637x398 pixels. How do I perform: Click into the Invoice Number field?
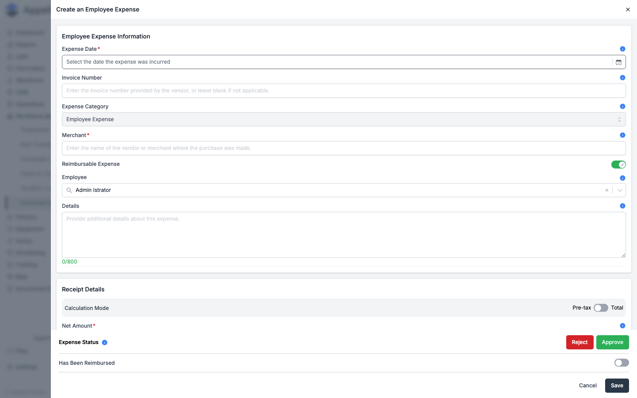(344, 91)
